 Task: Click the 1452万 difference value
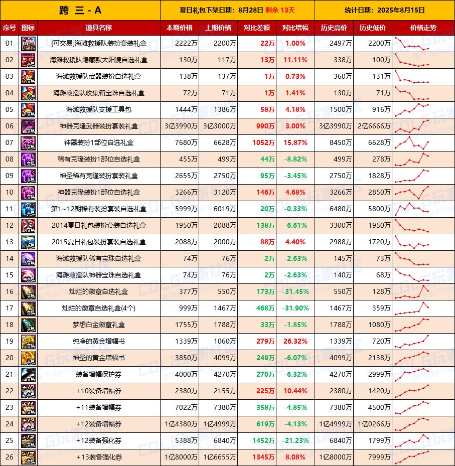263,441
